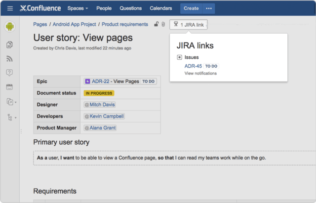Viewport: 316px width, 203px height.
Task: Click the Created by Chris Davis byline
Action: click(82, 48)
